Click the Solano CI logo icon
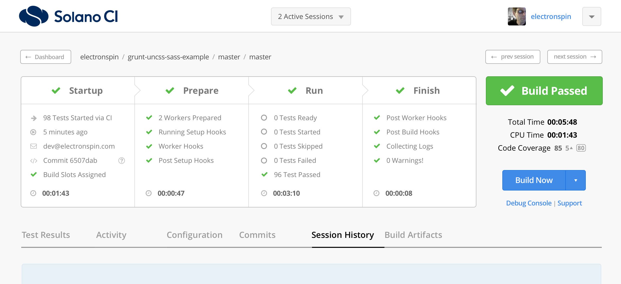Image resolution: width=621 pixels, height=284 pixels. [x=34, y=16]
